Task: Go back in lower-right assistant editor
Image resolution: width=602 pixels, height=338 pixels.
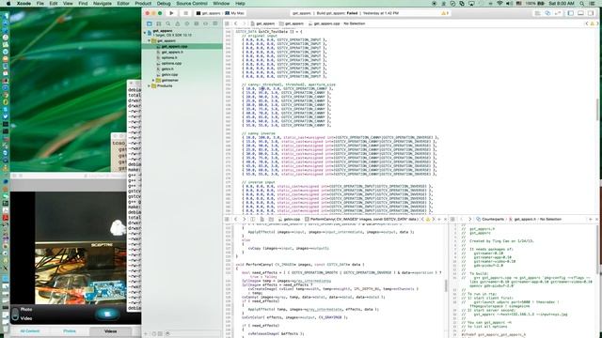Action: point(461,219)
